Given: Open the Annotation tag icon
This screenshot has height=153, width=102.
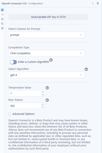Looking at the screenshot, I should click(2, 24).
